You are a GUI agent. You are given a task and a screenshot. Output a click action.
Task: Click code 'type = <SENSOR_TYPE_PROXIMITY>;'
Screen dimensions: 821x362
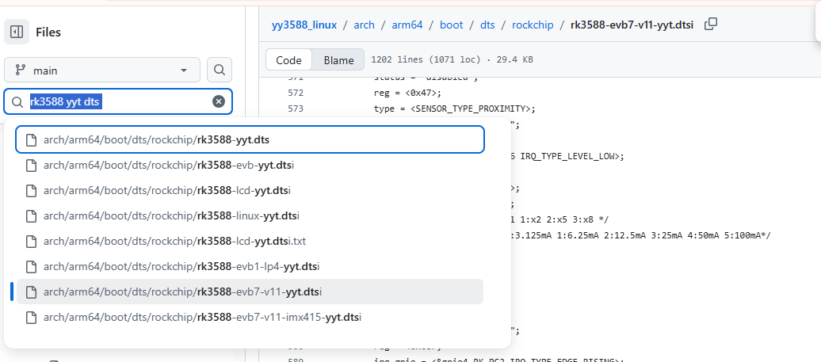click(x=455, y=109)
